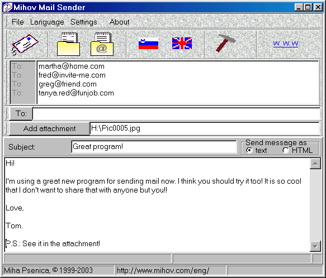Open the address book folder with @ icon
Image resolution: width=326 pixels, height=278 pixels.
[x=102, y=44]
